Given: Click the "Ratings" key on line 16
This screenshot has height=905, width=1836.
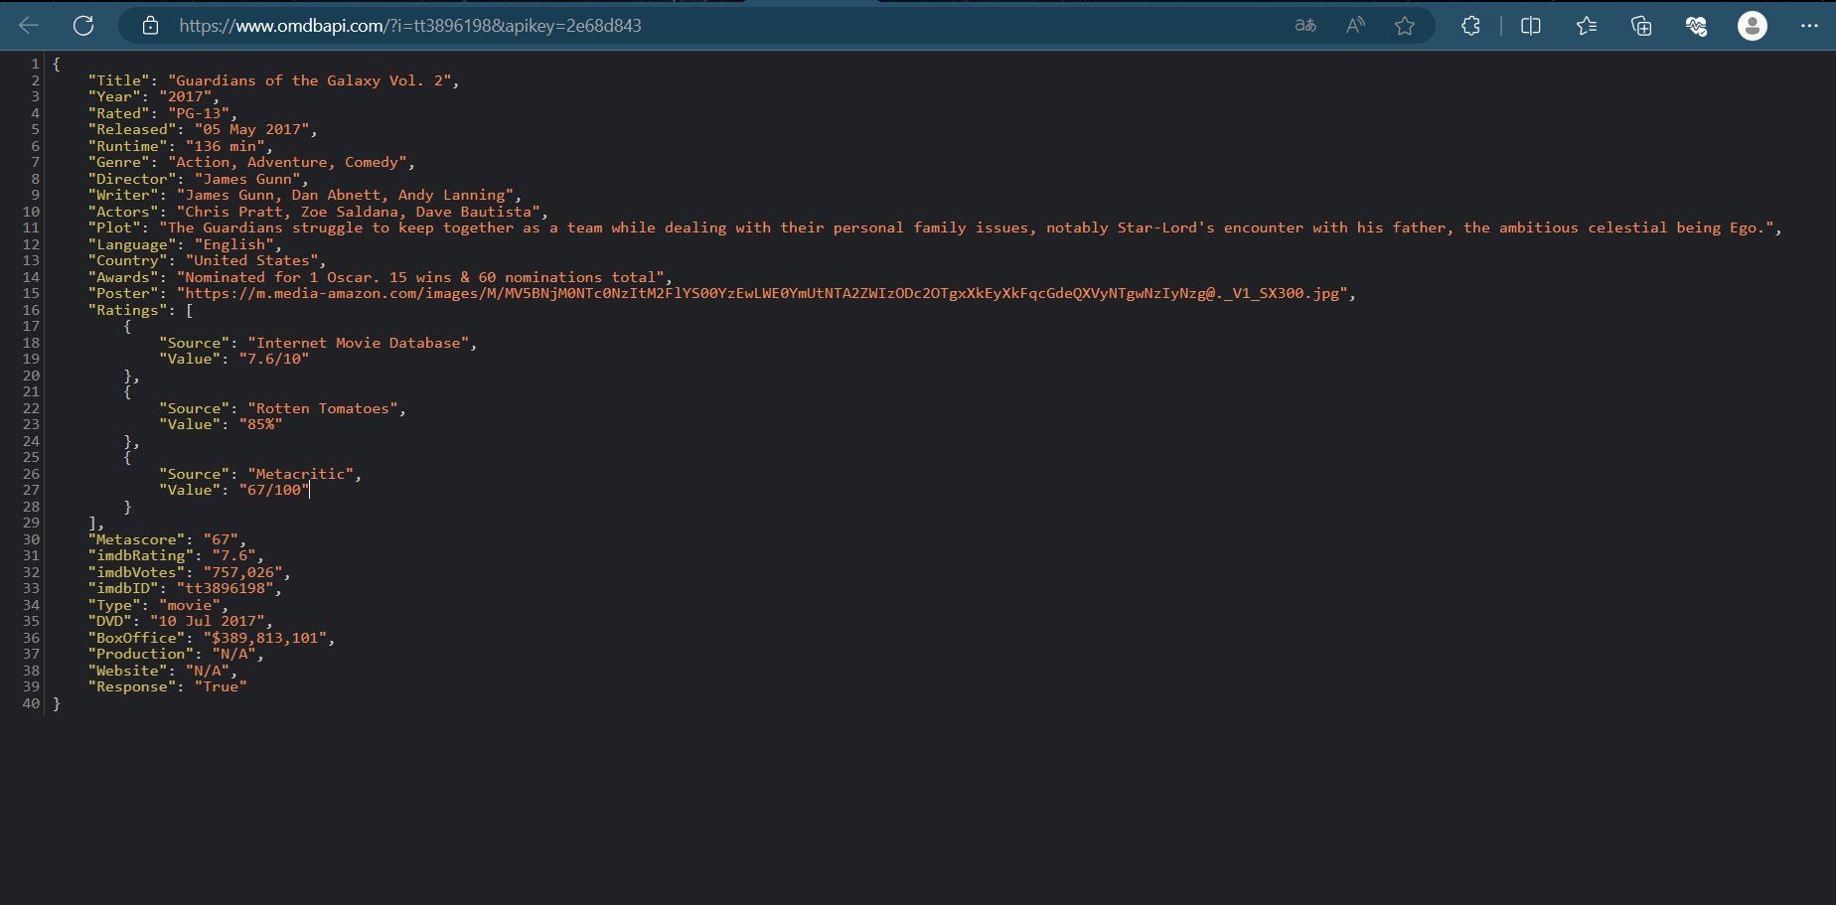Looking at the screenshot, I should point(128,310).
